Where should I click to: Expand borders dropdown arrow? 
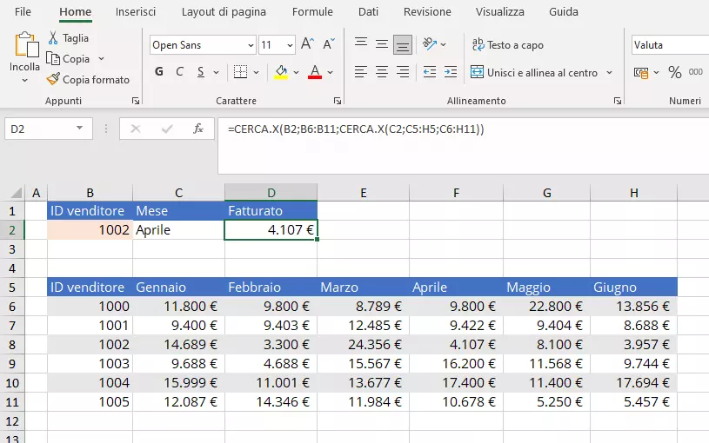click(256, 72)
